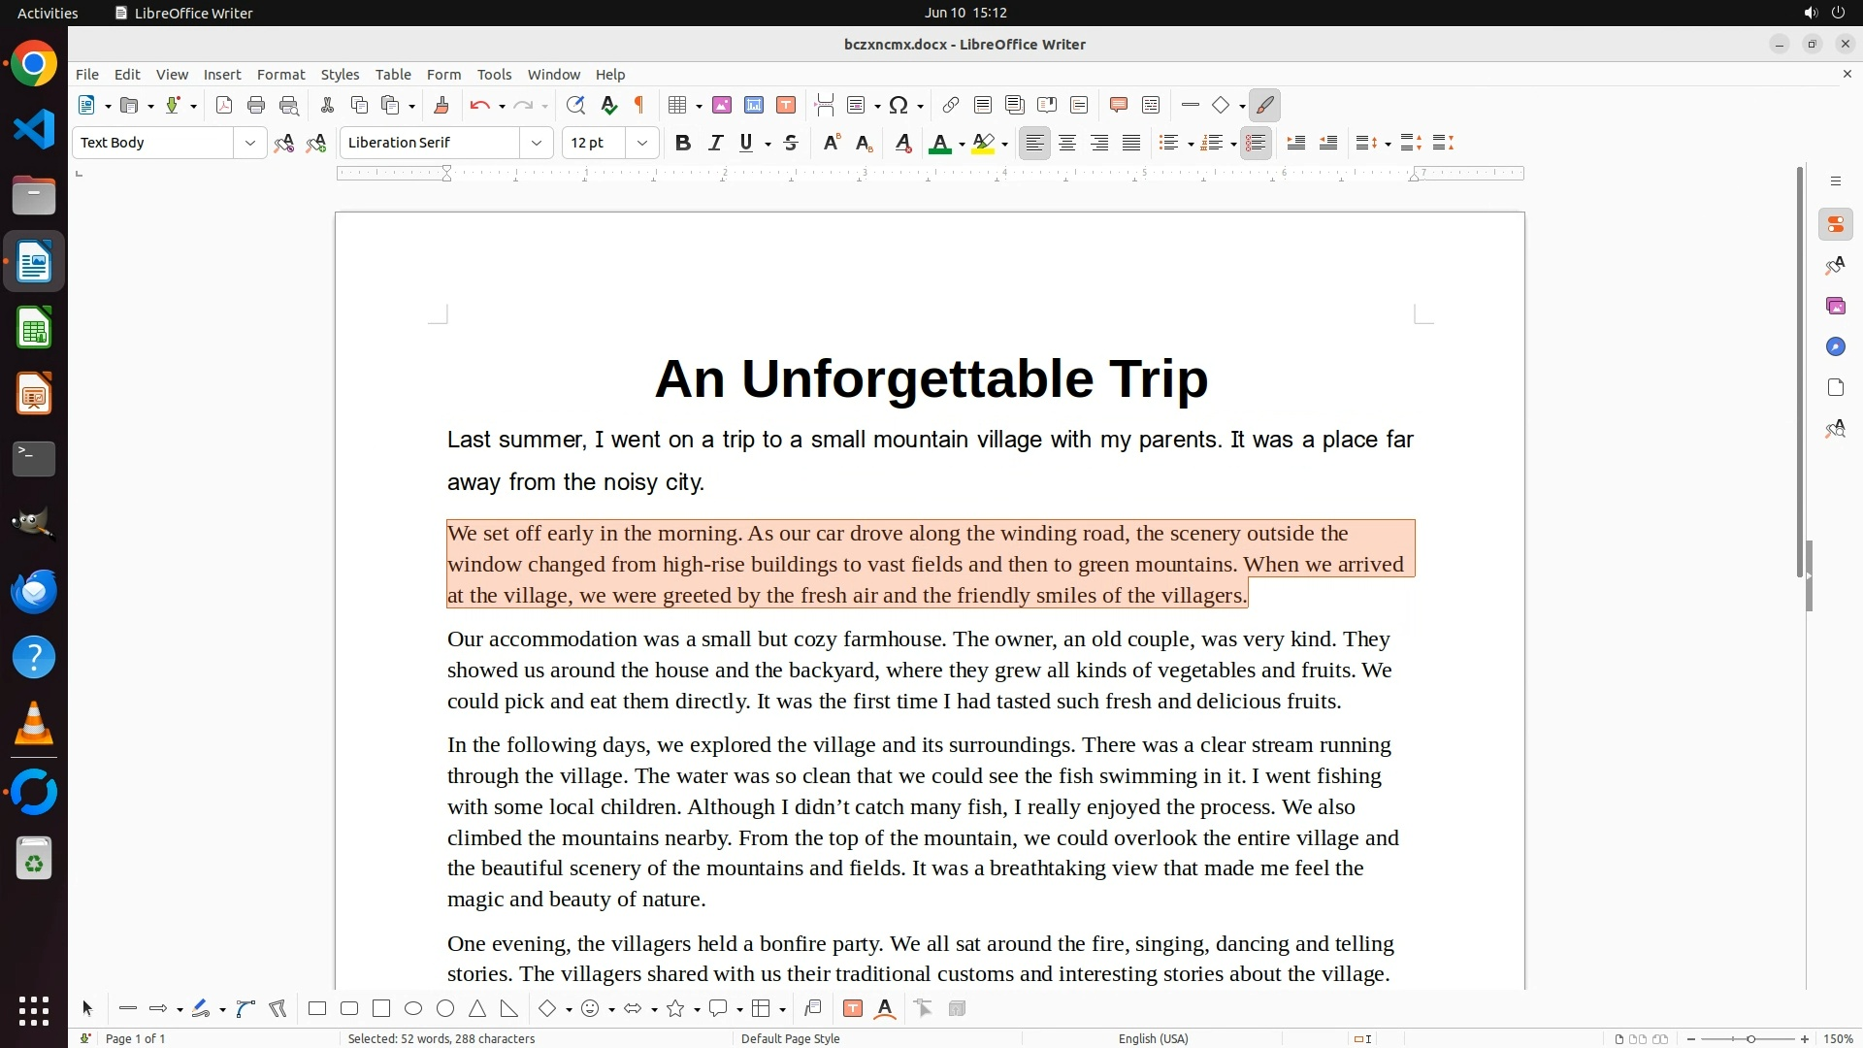
Task: Click the Export as PDF icon
Action: pos(224,106)
